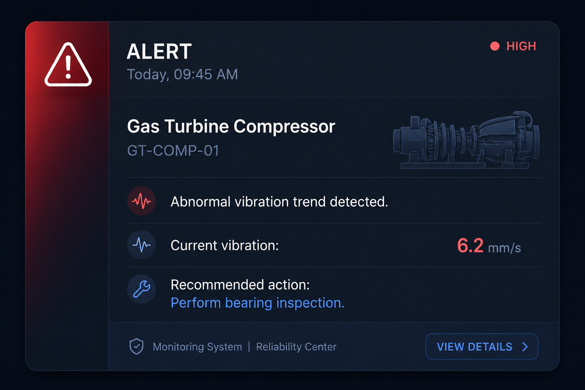
Task: Open the Monitoring System footer label
Action: (197, 347)
